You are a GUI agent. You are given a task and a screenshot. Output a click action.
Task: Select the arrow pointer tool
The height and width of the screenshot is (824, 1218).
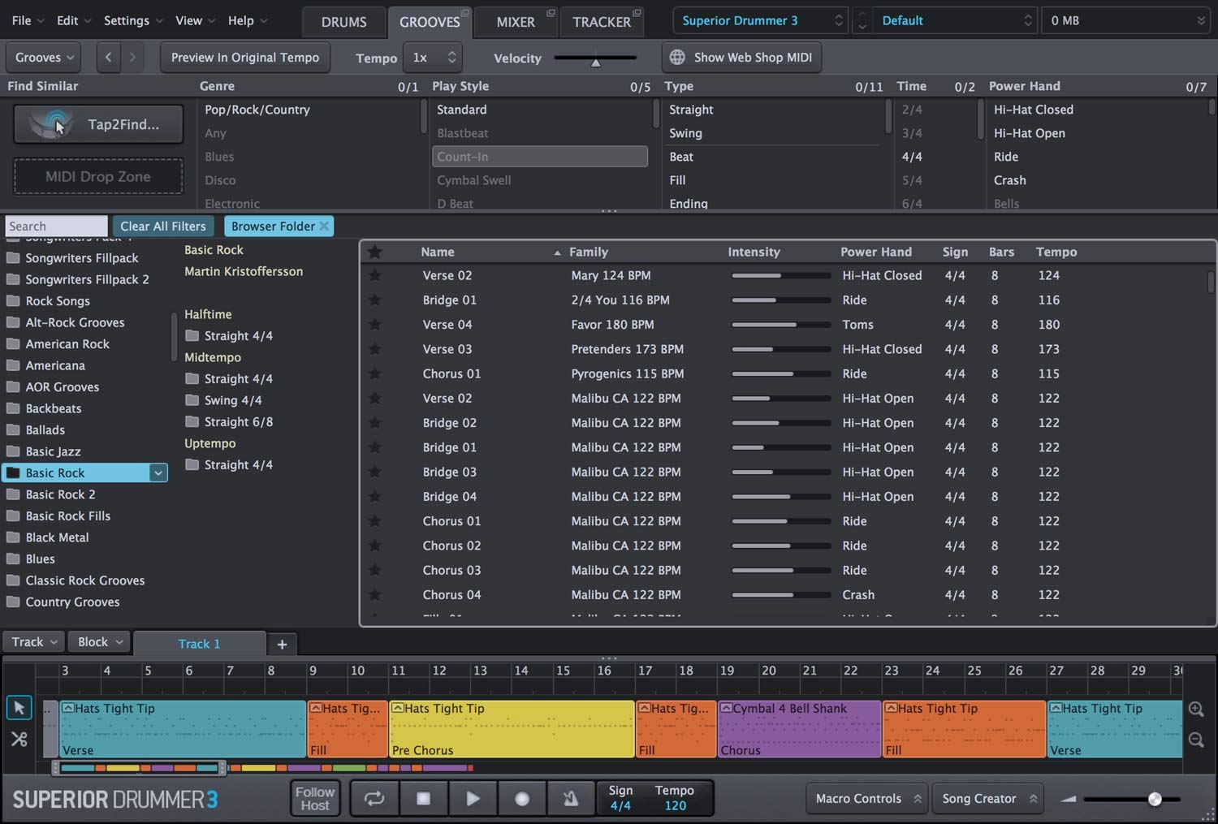coord(19,707)
